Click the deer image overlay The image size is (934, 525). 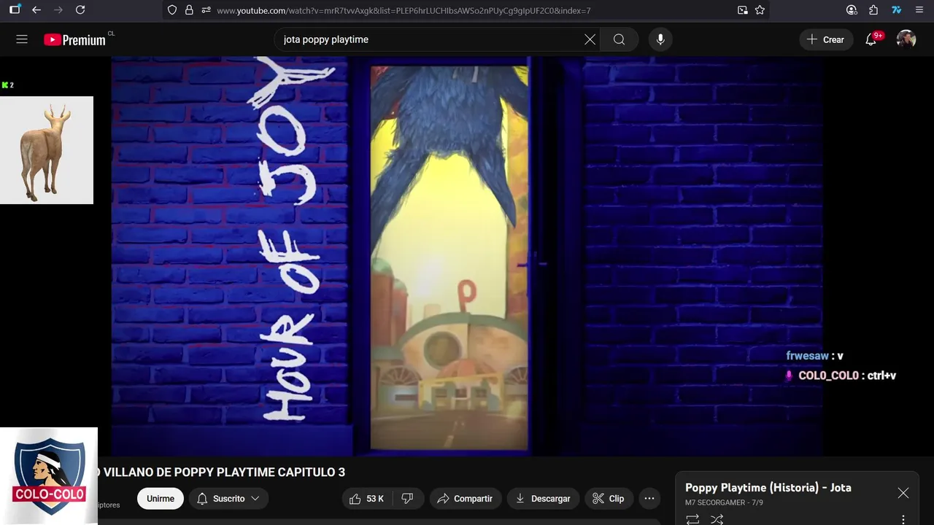(47, 150)
